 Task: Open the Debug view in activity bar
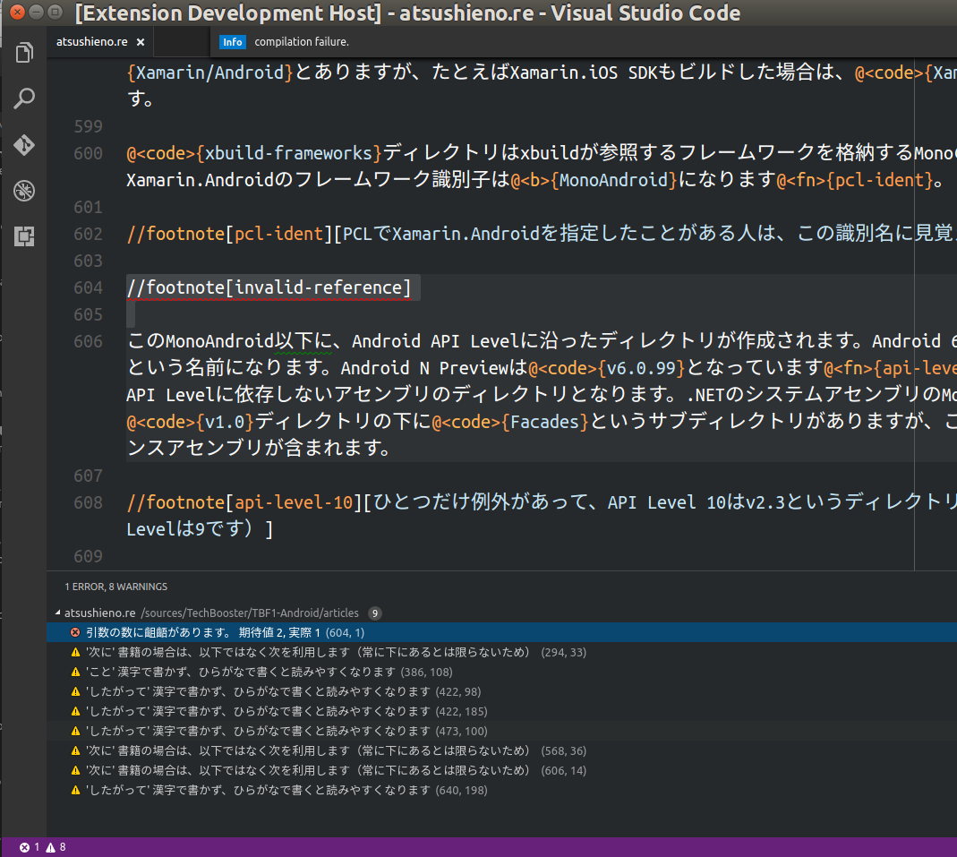pos(24,191)
